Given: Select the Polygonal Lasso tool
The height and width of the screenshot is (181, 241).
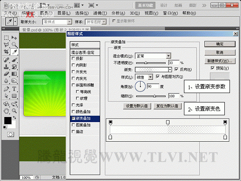Looking at the screenshot, I should pos(6,44).
